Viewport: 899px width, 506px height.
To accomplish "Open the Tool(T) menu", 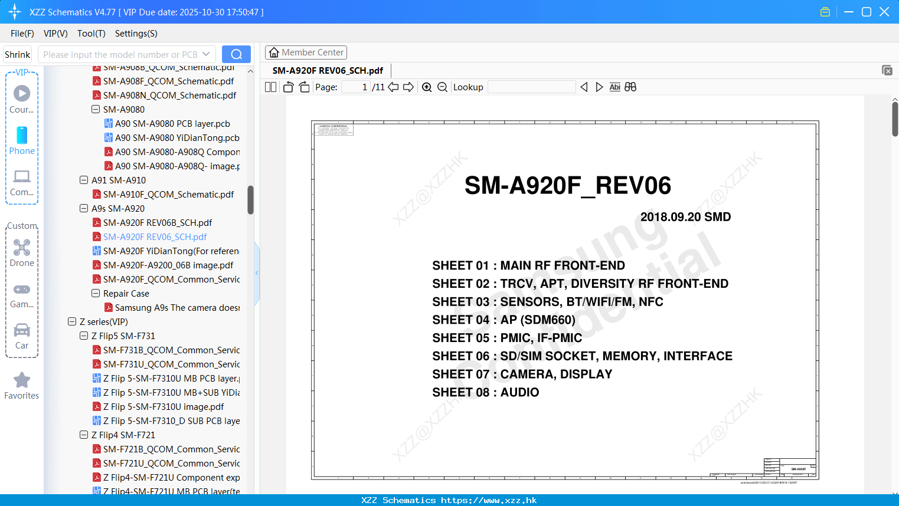I will pyautogui.click(x=91, y=34).
